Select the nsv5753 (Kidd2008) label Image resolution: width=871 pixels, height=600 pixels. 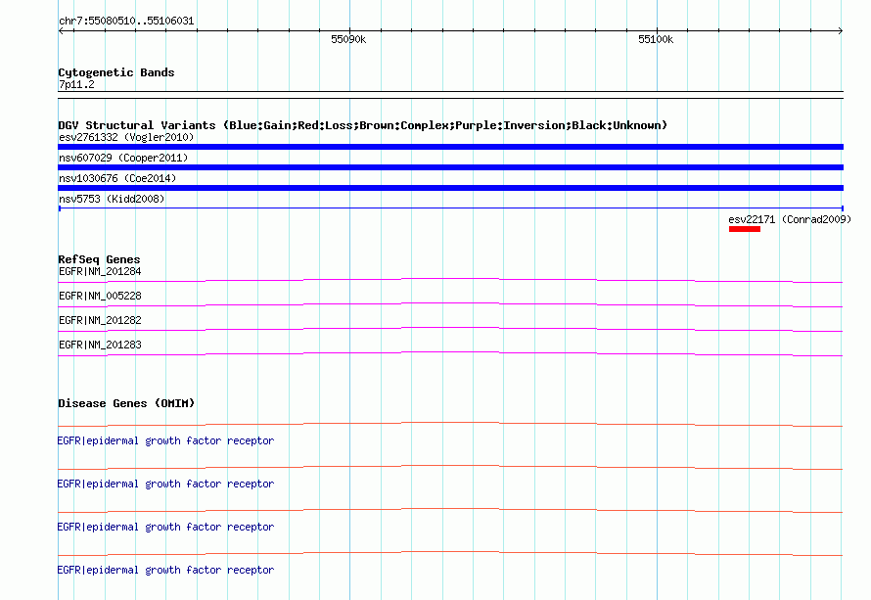coord(112,199)
